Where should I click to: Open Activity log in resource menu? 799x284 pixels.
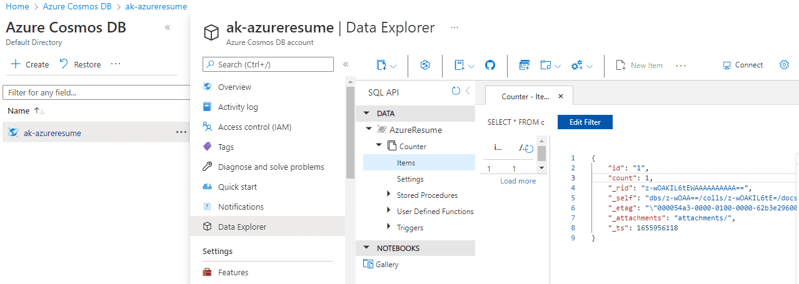click(x=238, y=107)
